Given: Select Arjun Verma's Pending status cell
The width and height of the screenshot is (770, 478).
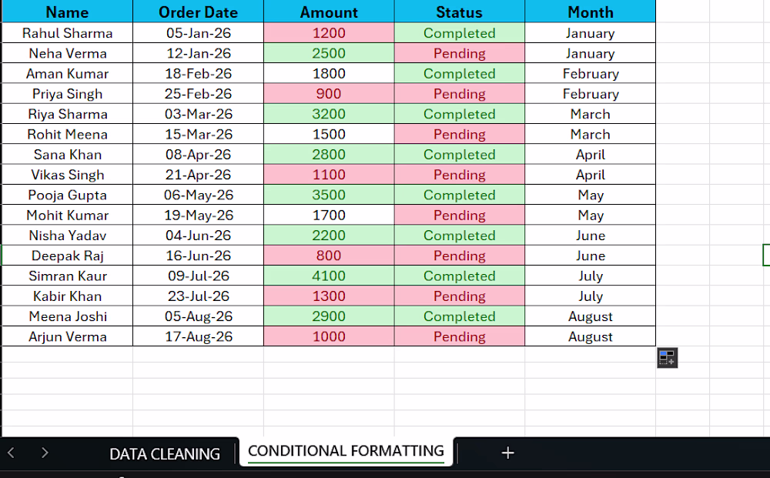Looking at the screenshot, I should (460, 336).
